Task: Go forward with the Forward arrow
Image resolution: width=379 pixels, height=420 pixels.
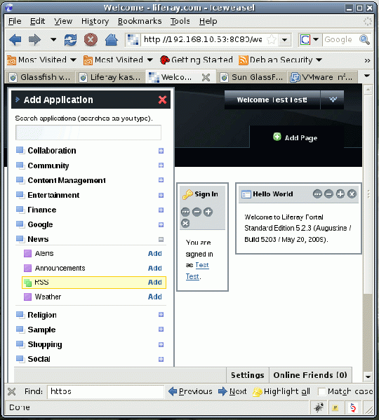Action: point(34,40)
